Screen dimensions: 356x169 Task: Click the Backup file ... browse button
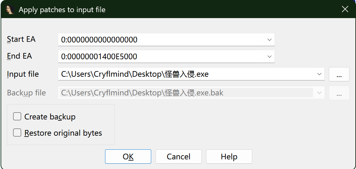tap(339, 93)
